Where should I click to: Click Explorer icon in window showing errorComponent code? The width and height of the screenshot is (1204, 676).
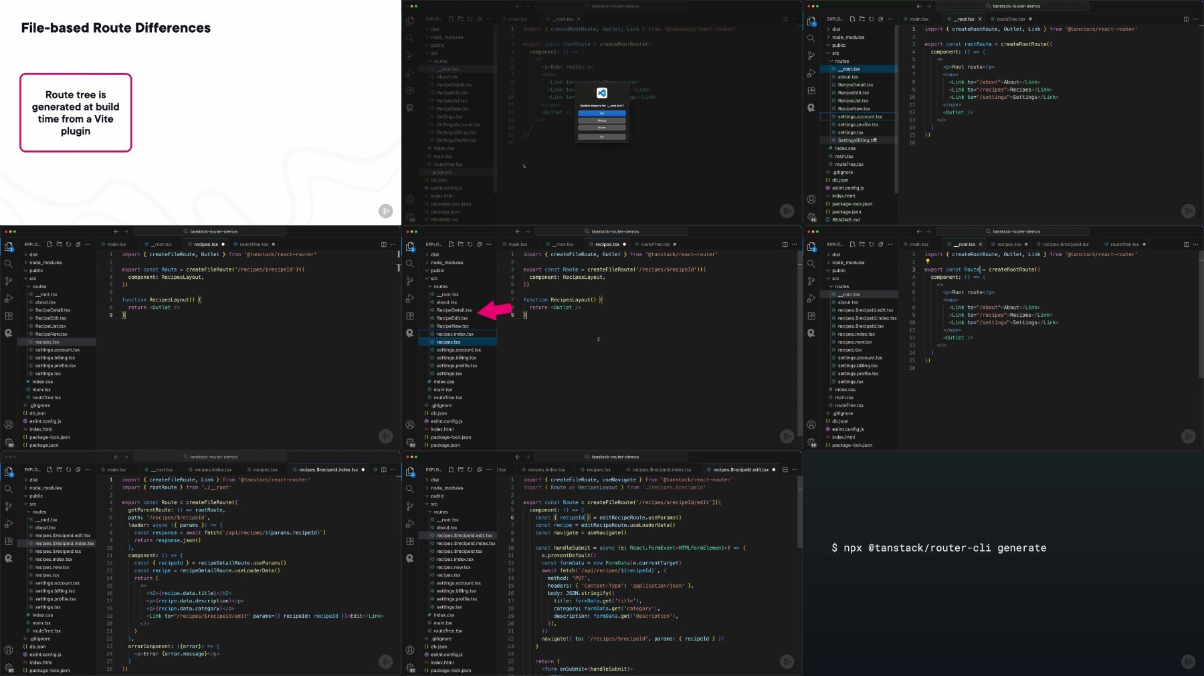click(x=9, y=472)
